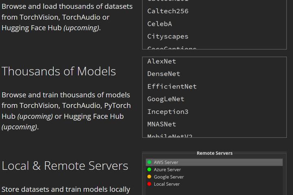Choose the Cityscapes dataset
The height and width of the screenshot is (195, 293).
point(168,37)
